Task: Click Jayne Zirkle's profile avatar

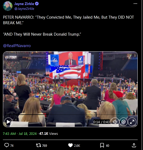Action: click(x=8, y=6)
